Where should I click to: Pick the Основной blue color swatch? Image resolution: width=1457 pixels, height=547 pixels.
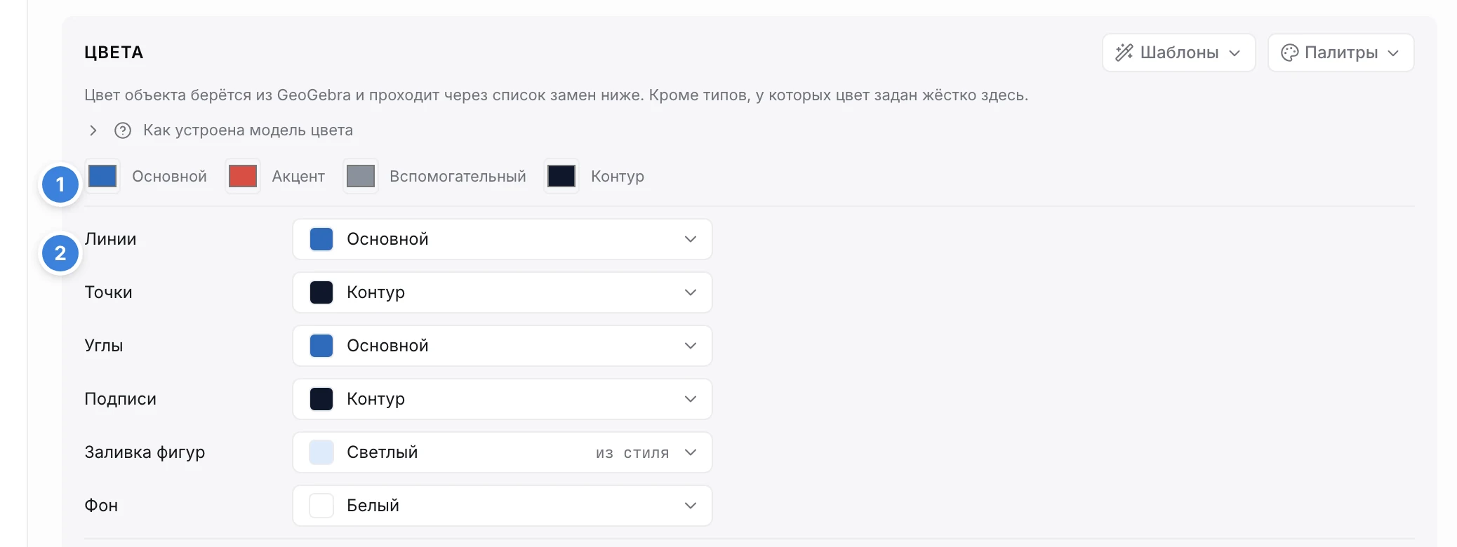pos(102,176)
